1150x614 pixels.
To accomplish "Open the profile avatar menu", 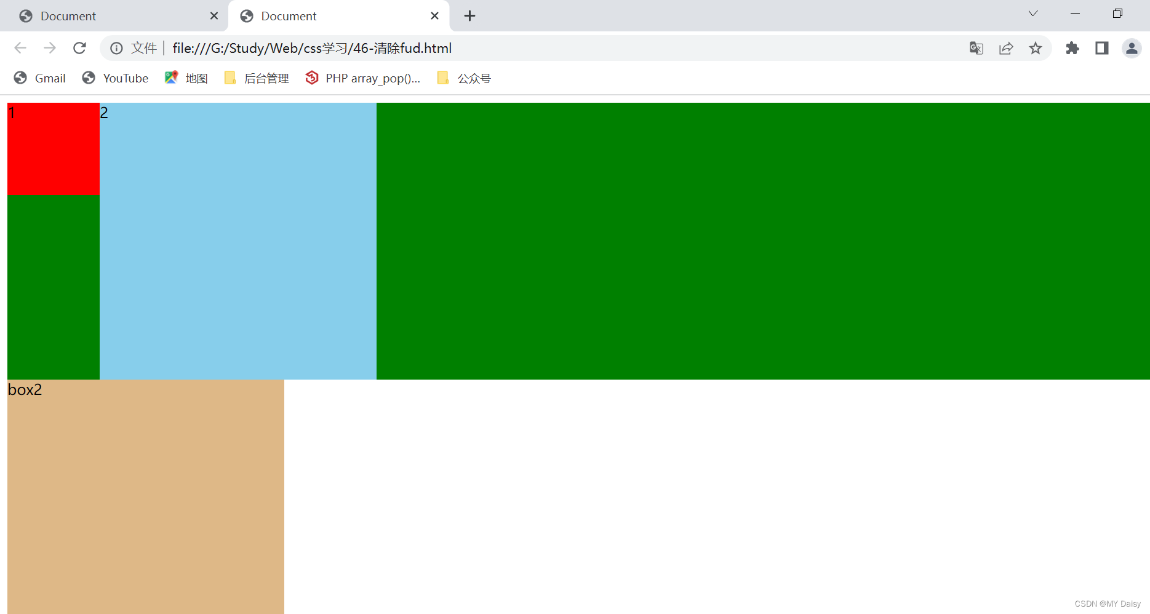I will (x=1132, y=48).
